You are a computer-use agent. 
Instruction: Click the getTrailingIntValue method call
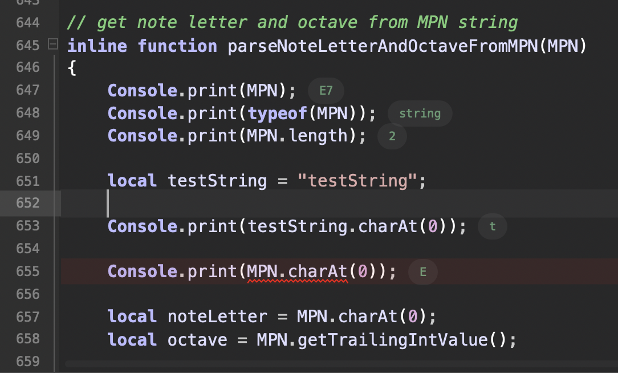click(393, 340)
